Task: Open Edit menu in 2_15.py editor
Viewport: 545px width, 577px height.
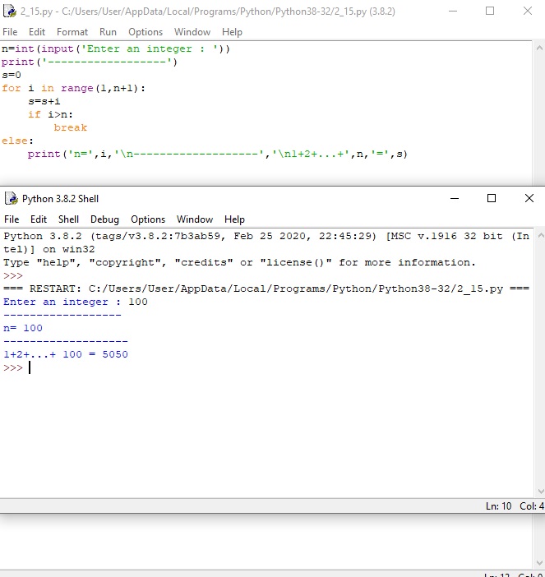Action: click(x=37, y=32)
